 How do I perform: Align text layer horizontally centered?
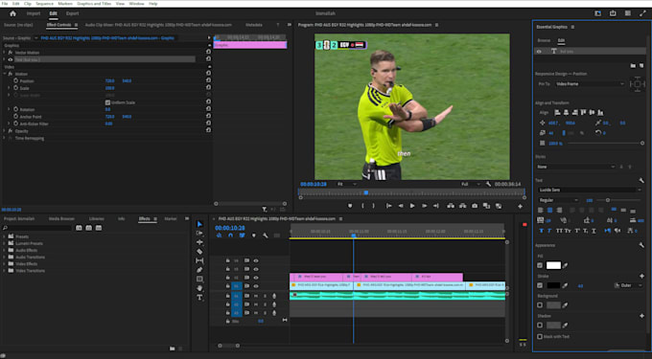pos(566,112)
